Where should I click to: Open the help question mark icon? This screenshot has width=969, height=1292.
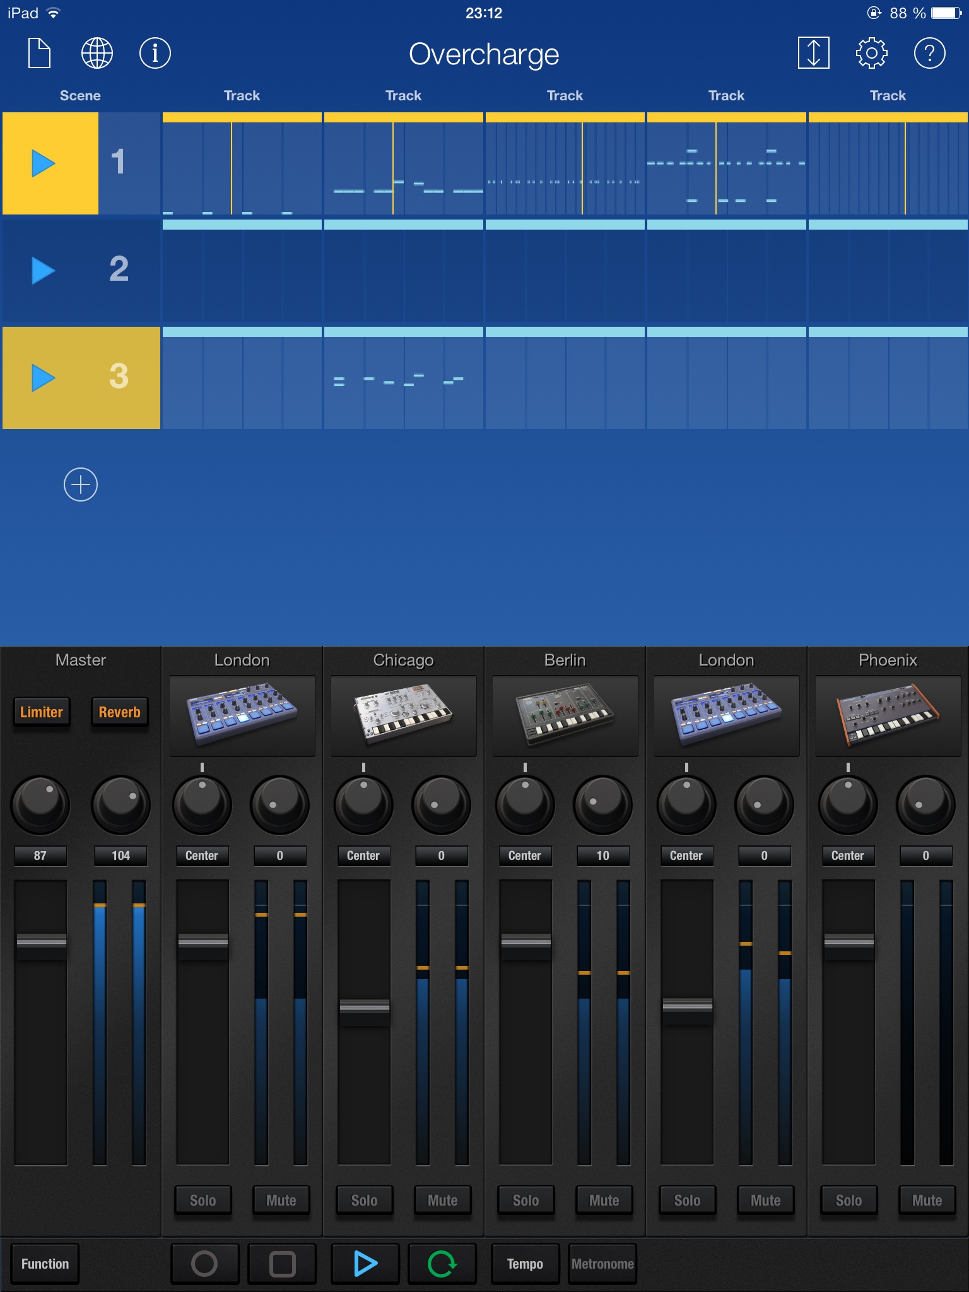[x=929, y=53]
